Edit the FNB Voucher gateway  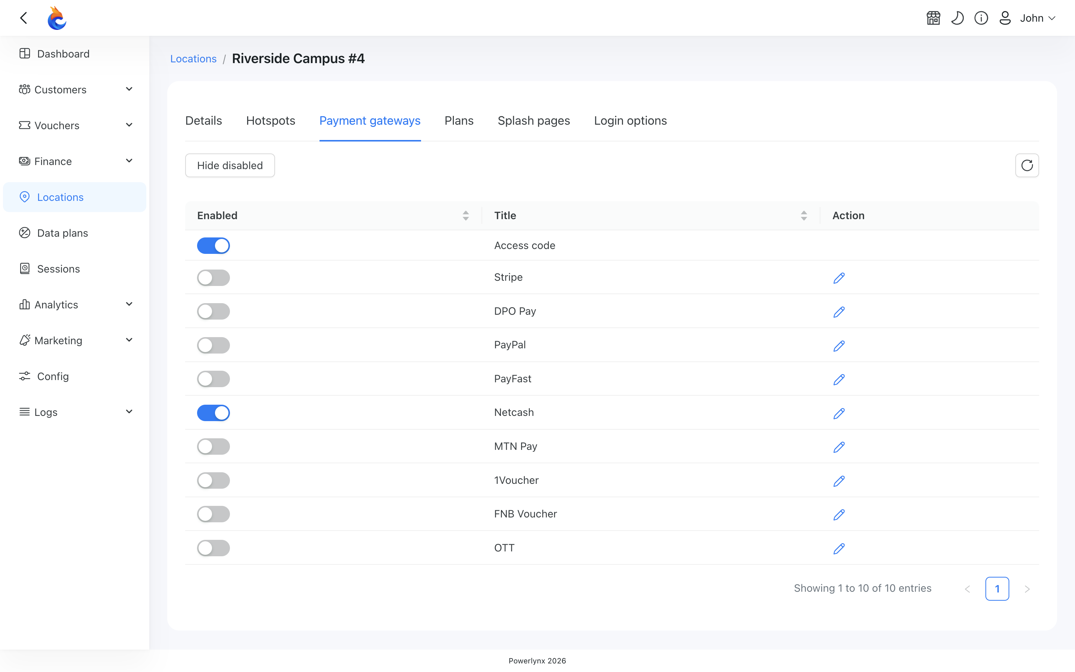click(839, 515)
